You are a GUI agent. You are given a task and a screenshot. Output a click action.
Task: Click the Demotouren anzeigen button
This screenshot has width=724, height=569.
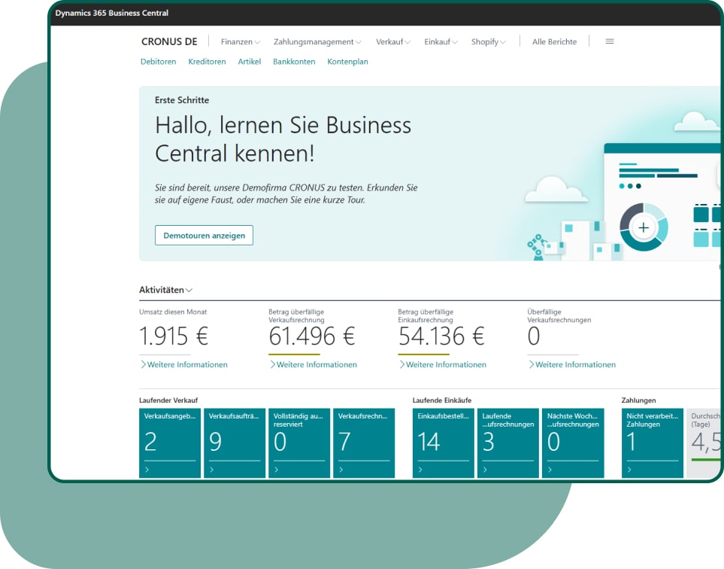[203, 235]
